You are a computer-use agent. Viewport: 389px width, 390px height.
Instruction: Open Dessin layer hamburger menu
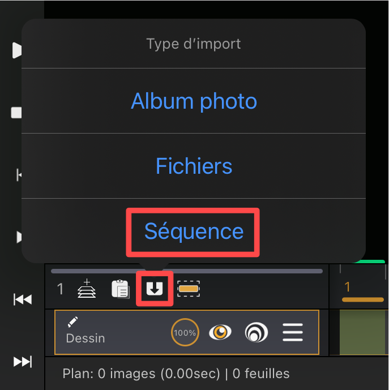point(293,332)
